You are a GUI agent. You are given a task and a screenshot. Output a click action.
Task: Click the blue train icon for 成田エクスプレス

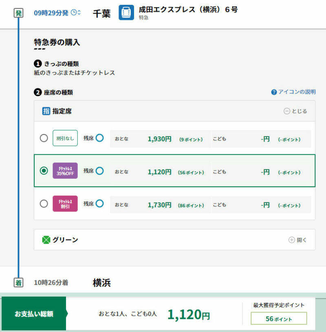click(x=126, y=13)
